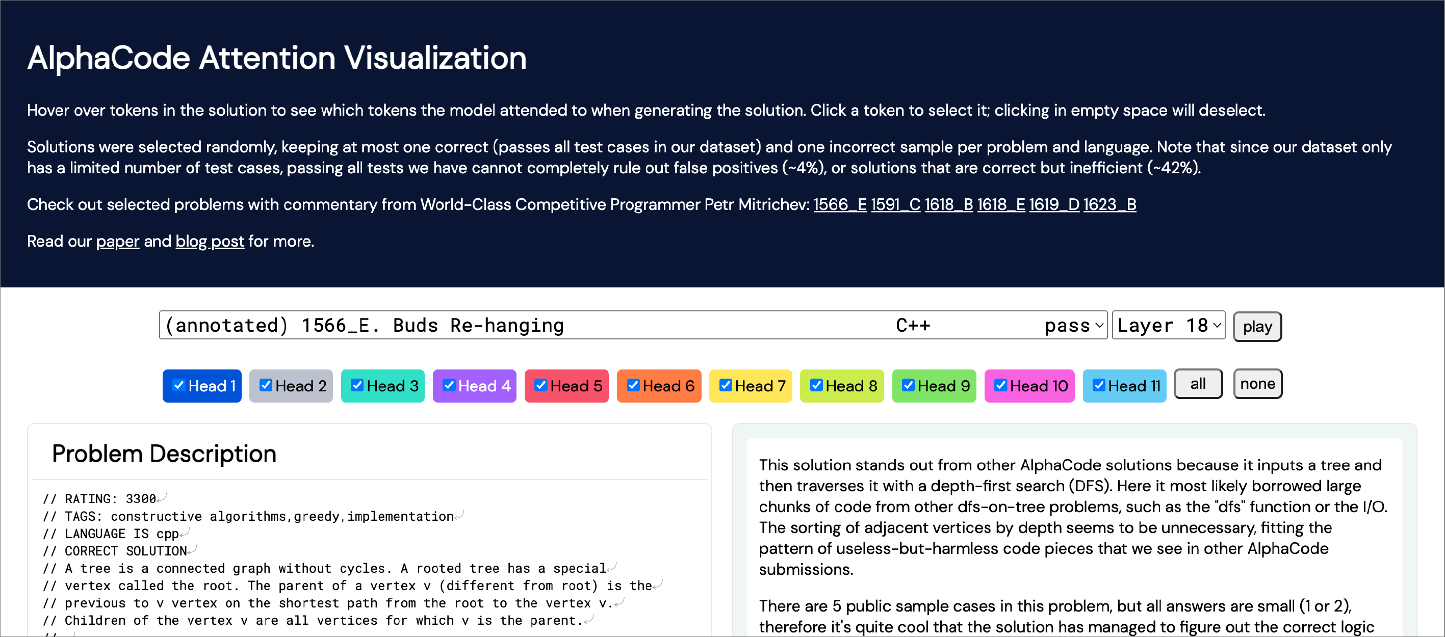The height and width of the screenshot is (637, 1445).
Task: Toggle the Head 1 checkbox
Action: (x=179, y=385)
